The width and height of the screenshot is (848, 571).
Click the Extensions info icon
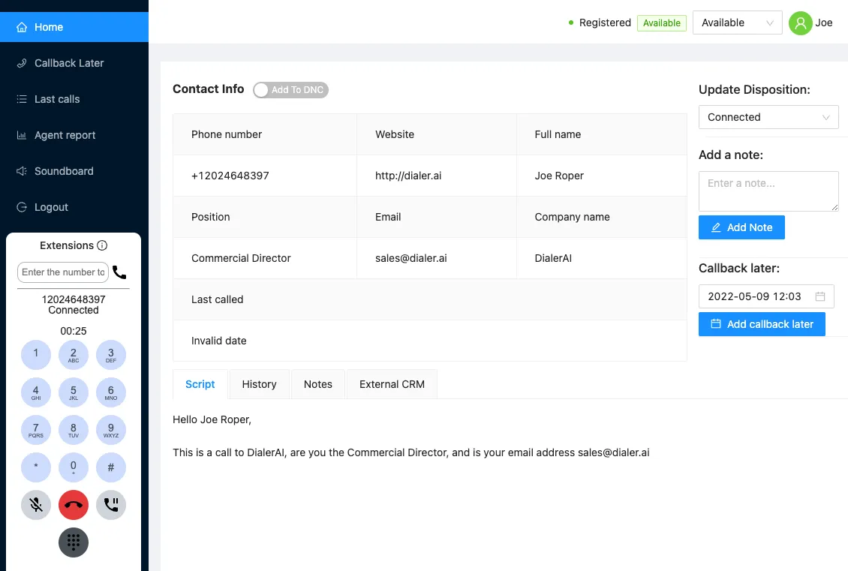(x=102, y=245)
